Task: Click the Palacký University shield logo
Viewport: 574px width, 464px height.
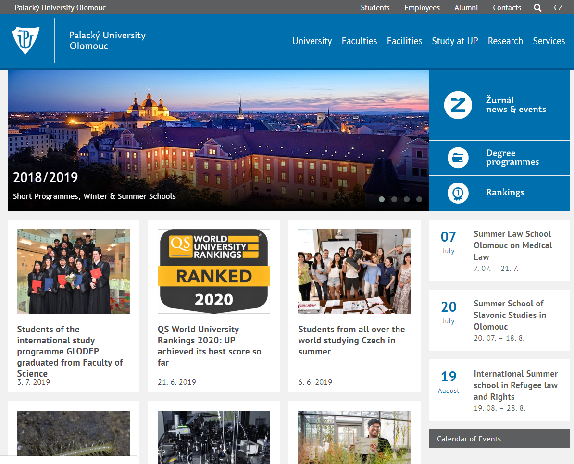Action: click(25, 40)
